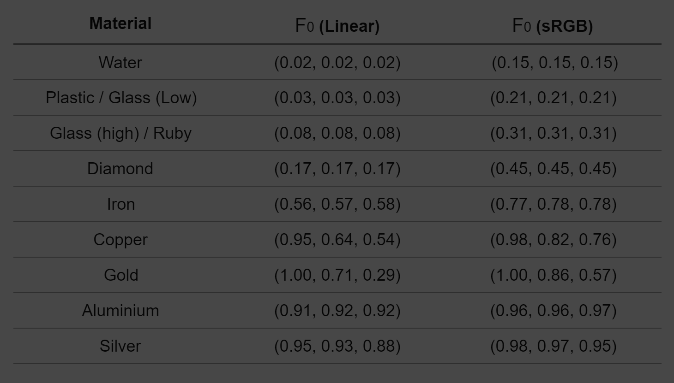The width and height of the screenshot is (674, 383).
Task: Click the Material column header
Action: 120,24
